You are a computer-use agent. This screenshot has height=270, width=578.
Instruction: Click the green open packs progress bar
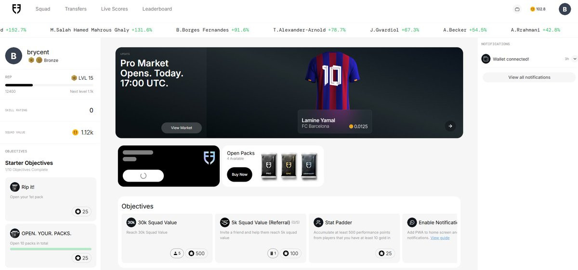pyautogui.click(x=51, y=249)
